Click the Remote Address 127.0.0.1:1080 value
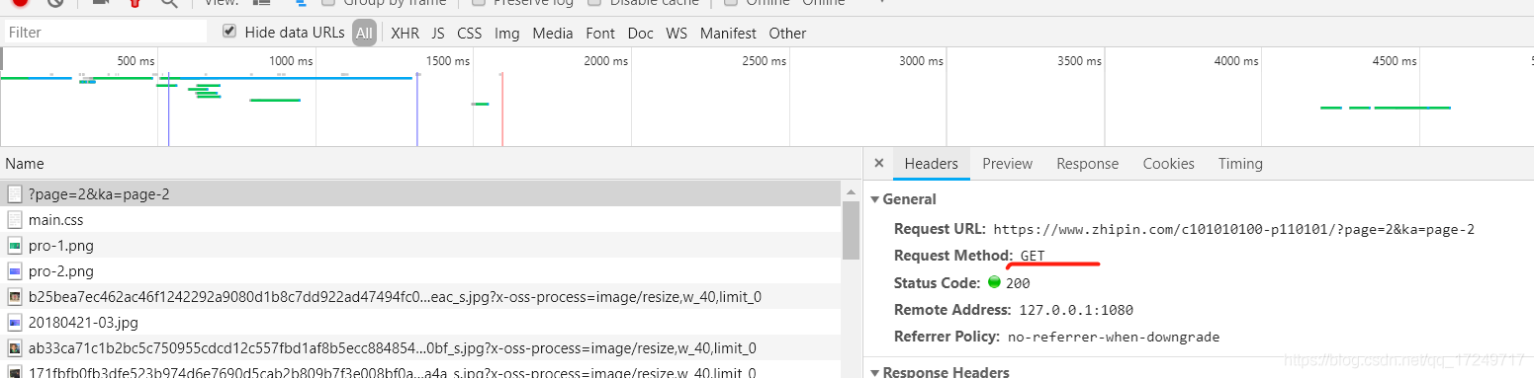 click(1076, 310)
